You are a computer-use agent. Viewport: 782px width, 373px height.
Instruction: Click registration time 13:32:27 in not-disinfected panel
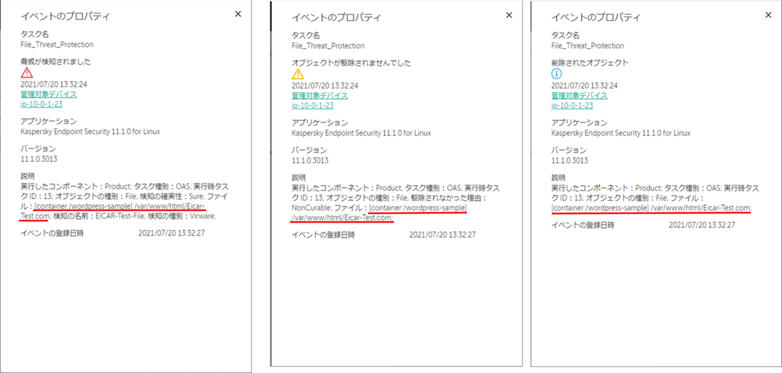[442, 235]
